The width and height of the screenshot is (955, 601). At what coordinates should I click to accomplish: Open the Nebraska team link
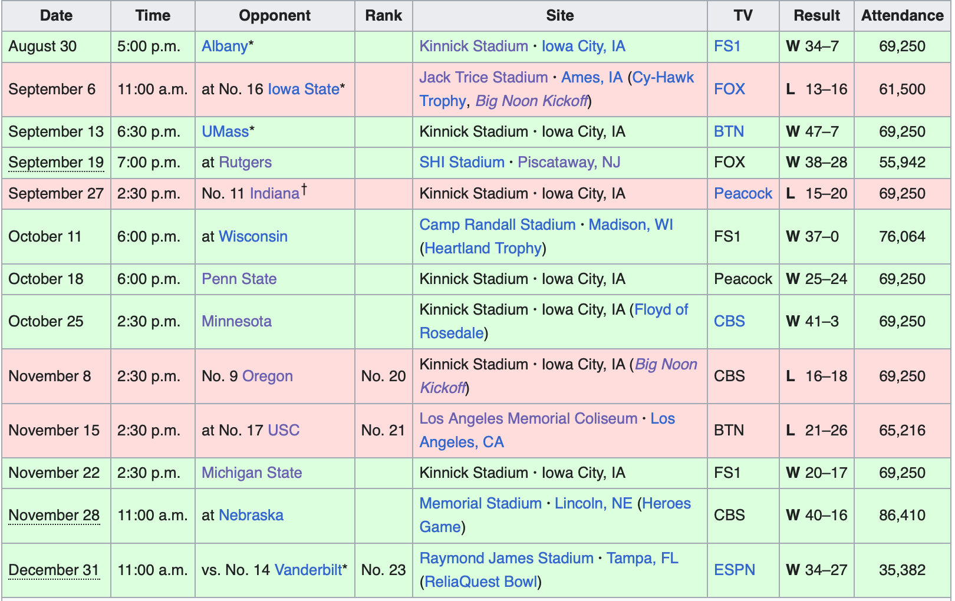(x=251, y=516)
